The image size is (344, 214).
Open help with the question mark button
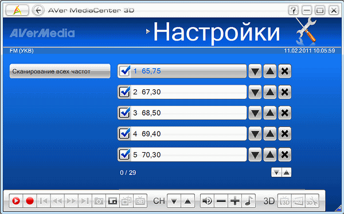coord(293,10)
